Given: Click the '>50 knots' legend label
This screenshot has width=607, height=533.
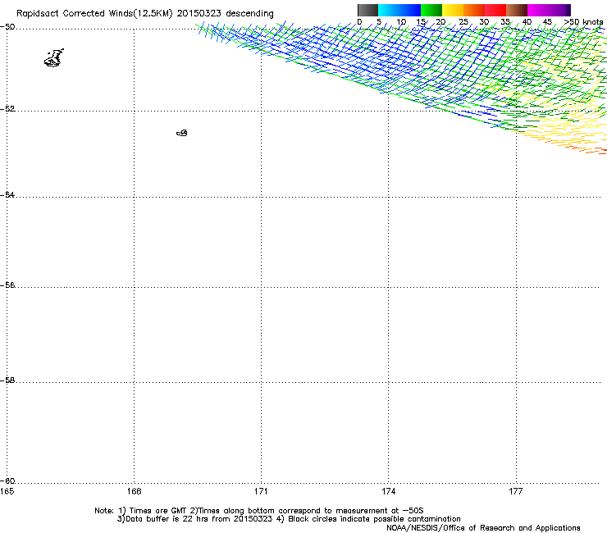Looking at the screenshot, I should coord(584,22).
